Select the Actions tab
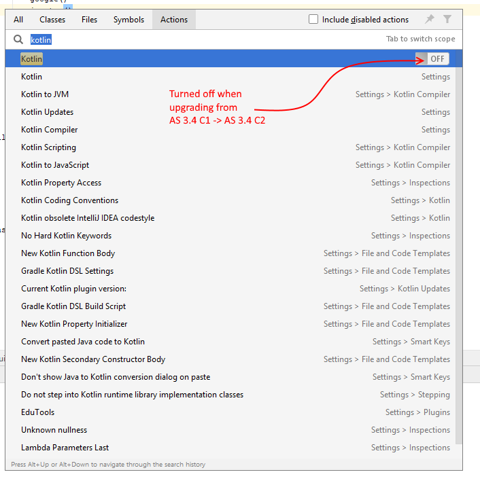480x485 pixels. 173,20
